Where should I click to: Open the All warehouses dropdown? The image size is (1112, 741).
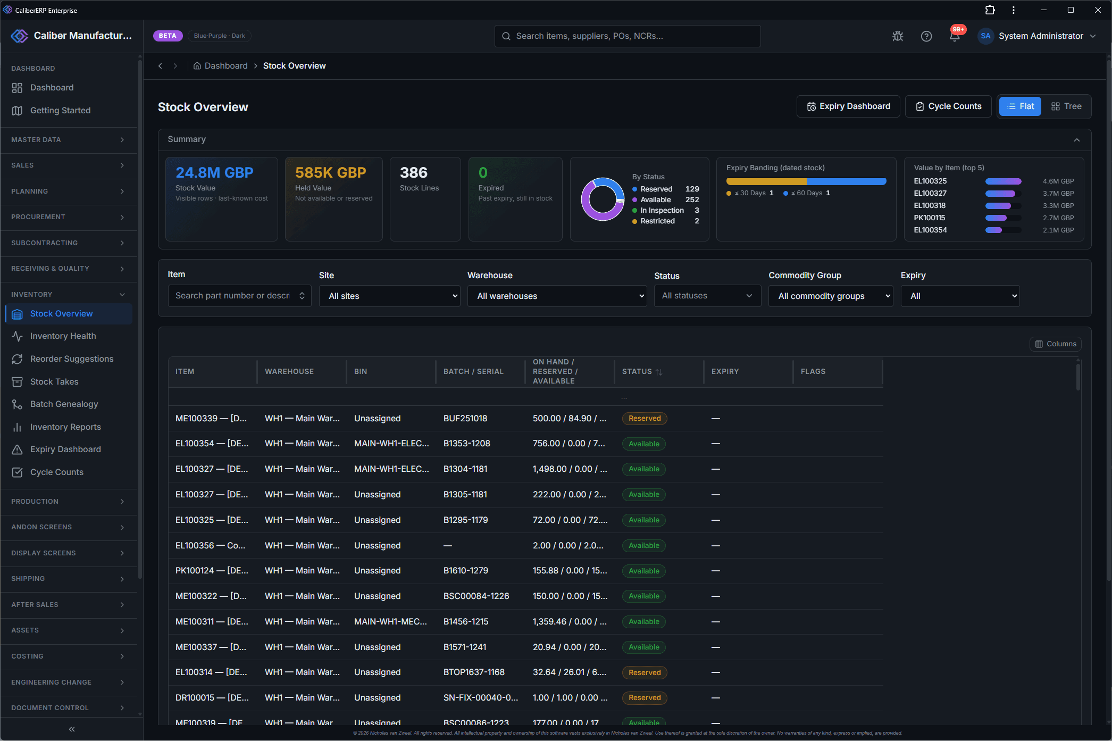(557, 296)
